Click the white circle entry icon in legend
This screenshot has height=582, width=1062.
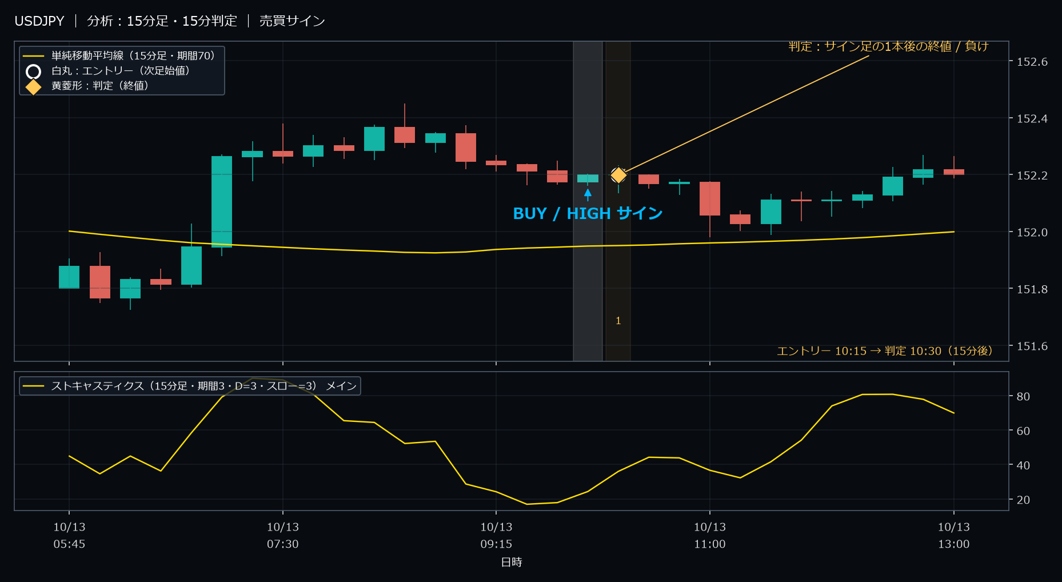pyautogui.click(x=34, y=71)
